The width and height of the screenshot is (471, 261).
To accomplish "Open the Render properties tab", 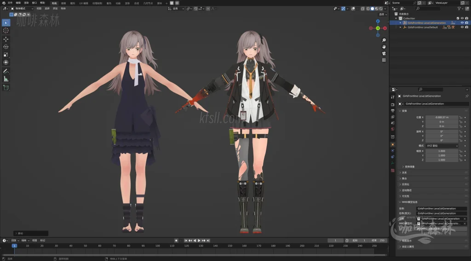I will (393, 104).
